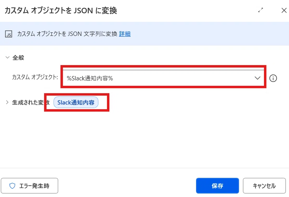Image resolution: width=289 pixels, height=197 pixels.
Task: Cancel changes with キャンセル
Action: [x=264, y=186]
